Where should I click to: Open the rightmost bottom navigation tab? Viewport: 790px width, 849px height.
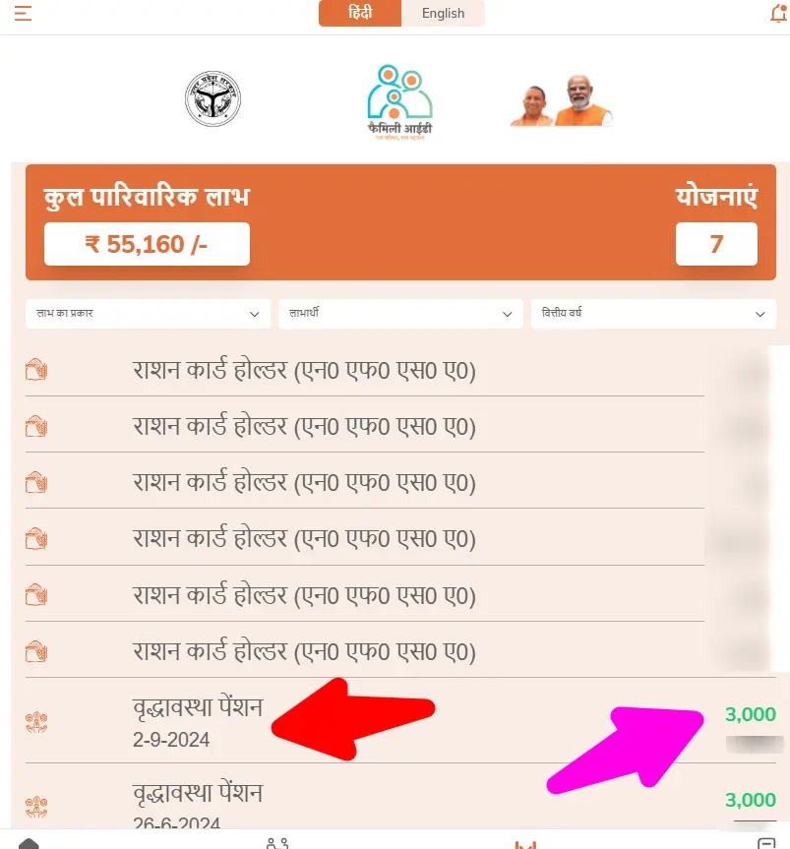[x=766, y=843]
